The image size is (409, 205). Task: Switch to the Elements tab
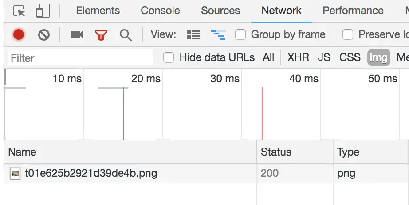(98, 11)
